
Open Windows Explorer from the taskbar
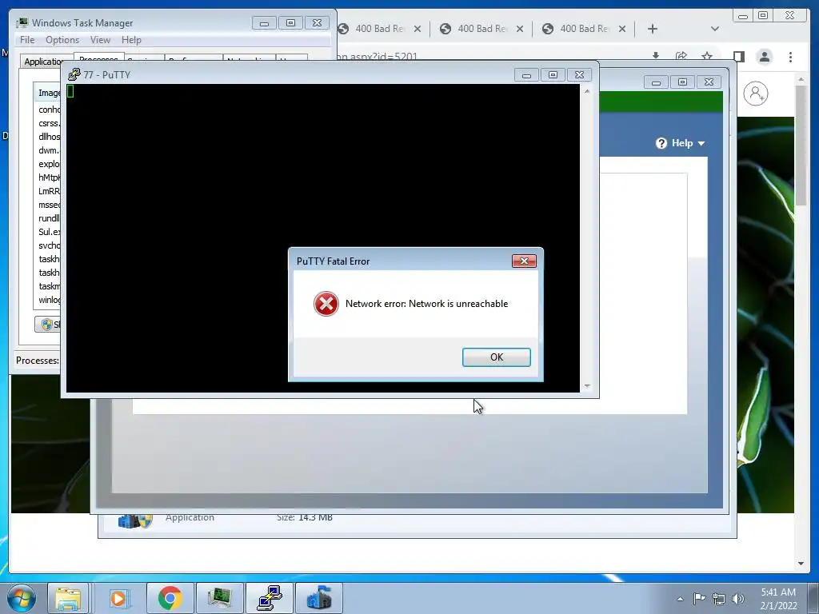pos(68,598)
